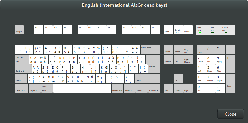Click the Num Lock indicator light
Image resolution: width=248 pixels, height=123 pixels.
[x=200, y=33]
